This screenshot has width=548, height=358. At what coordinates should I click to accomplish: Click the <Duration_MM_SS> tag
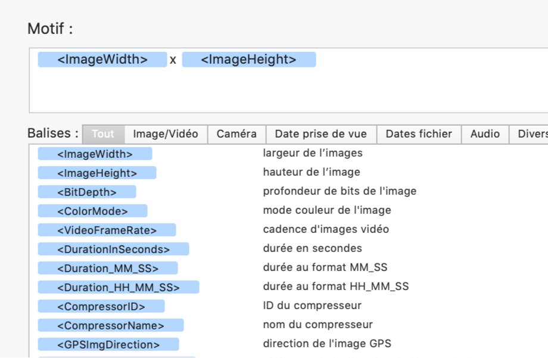(x=107, y=269)
